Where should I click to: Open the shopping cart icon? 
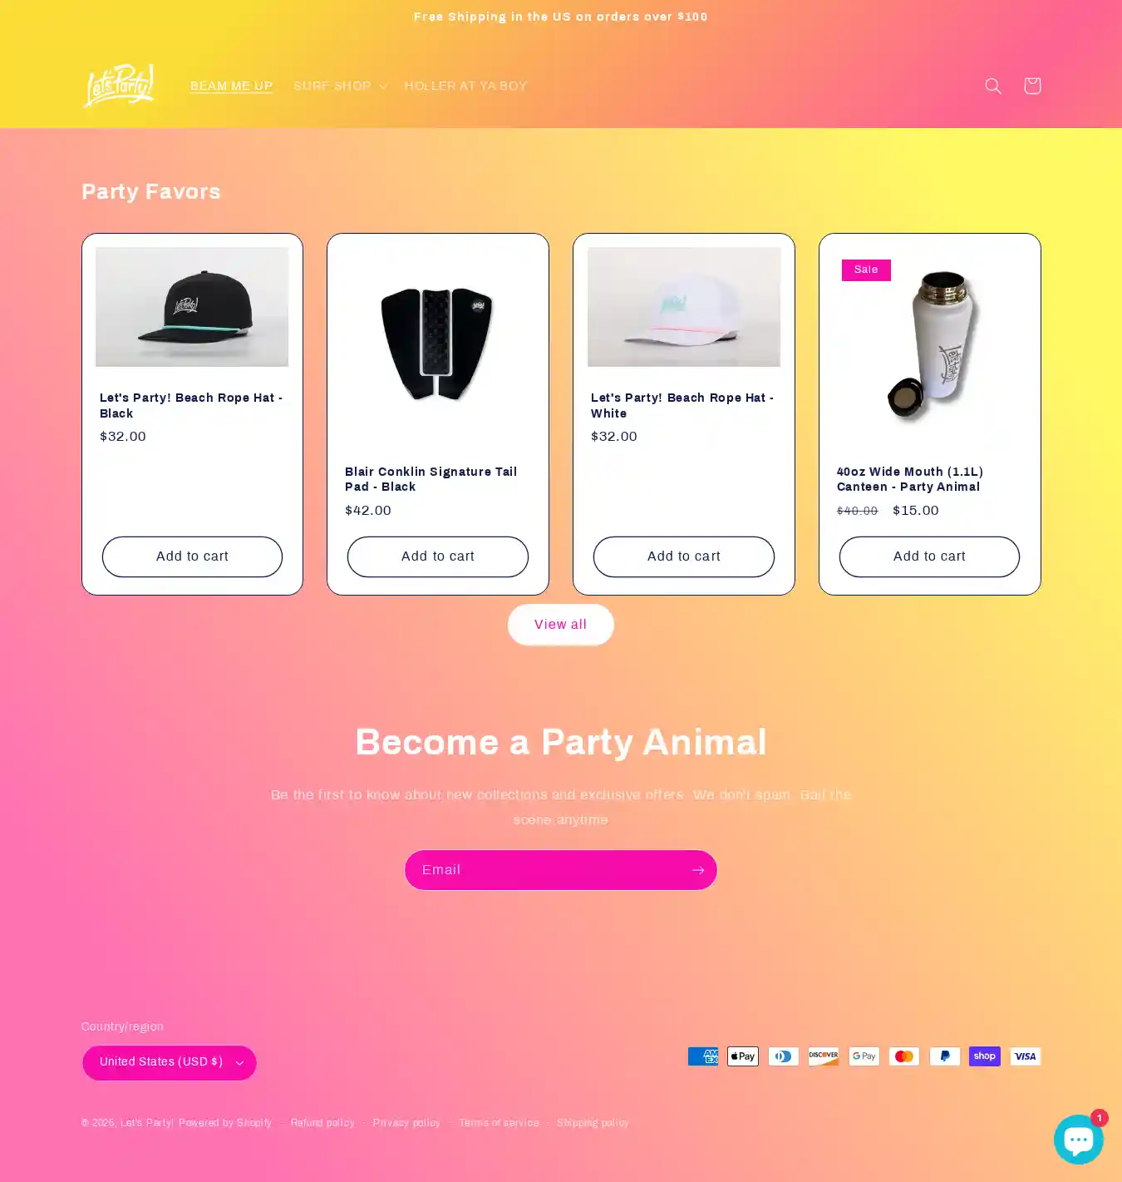point(1032,86)
